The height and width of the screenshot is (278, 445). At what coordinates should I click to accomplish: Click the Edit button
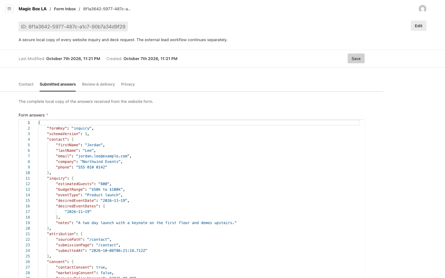419,26
